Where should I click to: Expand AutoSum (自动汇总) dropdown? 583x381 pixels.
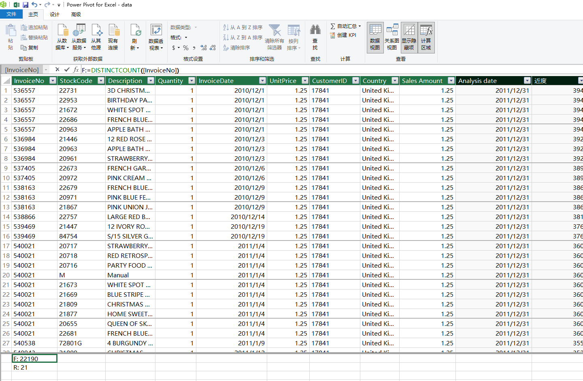(x=360, y=26)
